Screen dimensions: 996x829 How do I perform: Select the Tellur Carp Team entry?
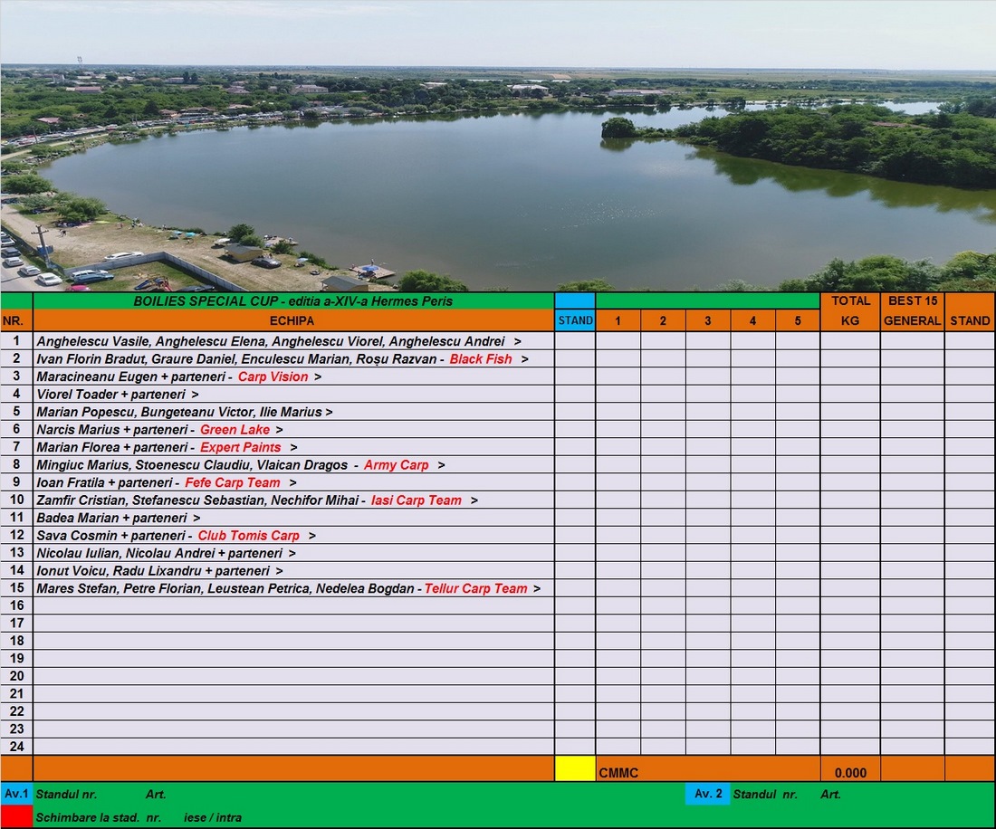[x=476, y=588]
